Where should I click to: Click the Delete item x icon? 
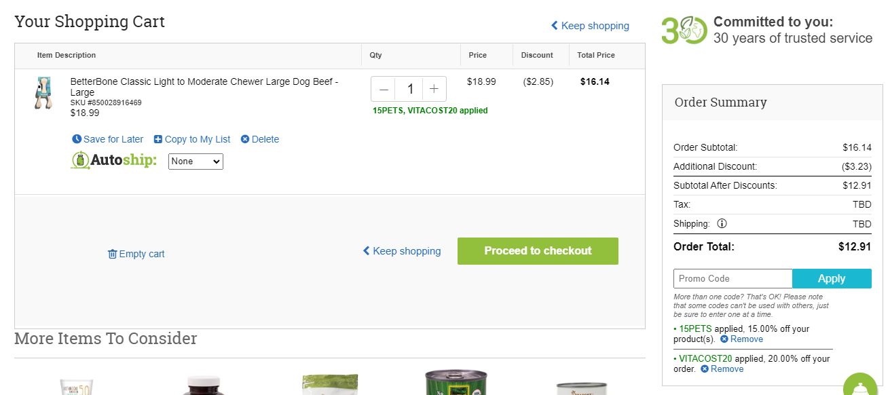tap(245, 139)
